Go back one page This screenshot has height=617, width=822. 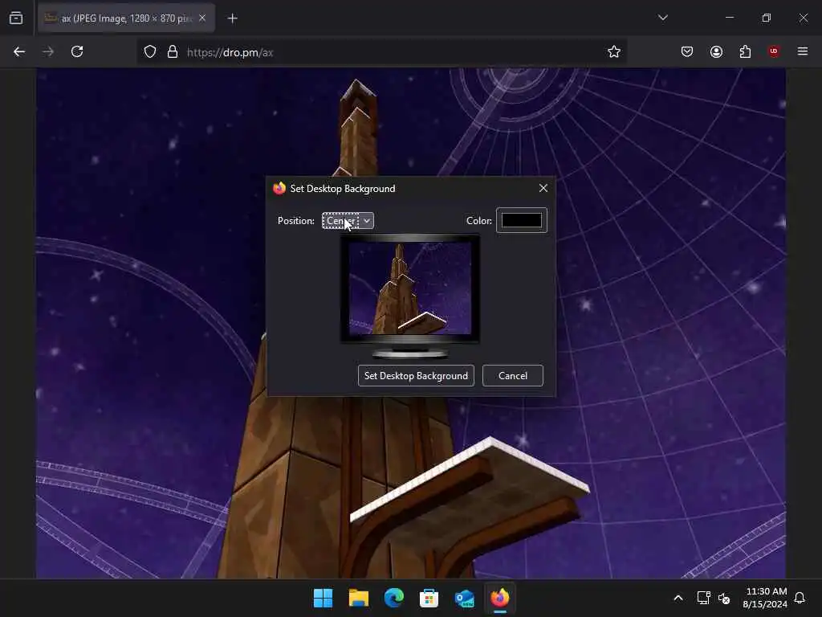(19, 52)
